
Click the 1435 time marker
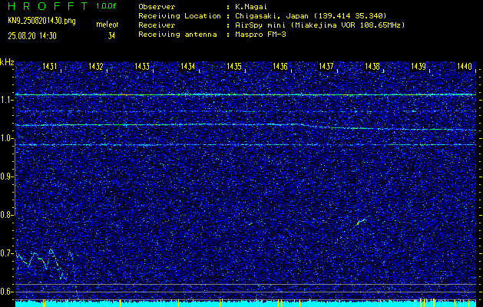pyautogui.click(x=233, y=66)
